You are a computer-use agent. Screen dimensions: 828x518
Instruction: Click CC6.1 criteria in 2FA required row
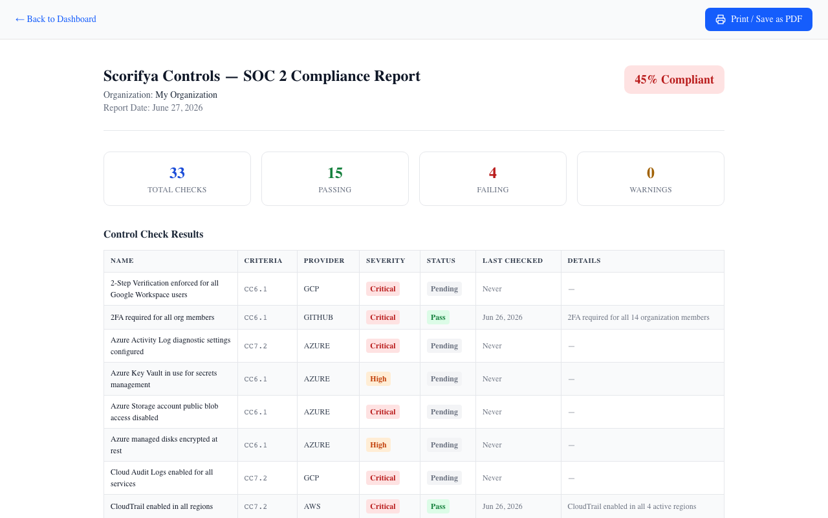[x=256, y=317]
